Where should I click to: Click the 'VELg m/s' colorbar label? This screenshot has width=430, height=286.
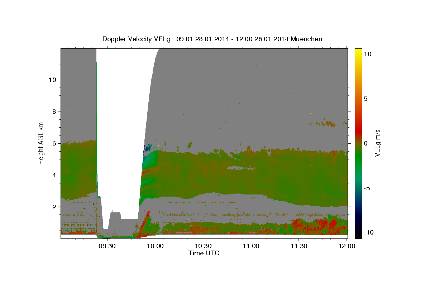click(377, 143)
